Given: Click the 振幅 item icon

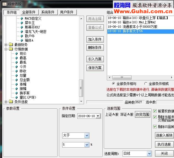Looking at the screenshot, I should [17, 89].
